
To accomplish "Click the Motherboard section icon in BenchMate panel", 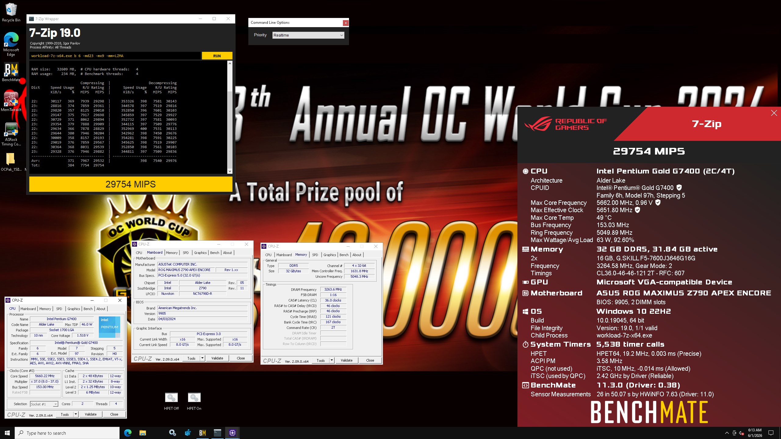I will tap(525, 293).
